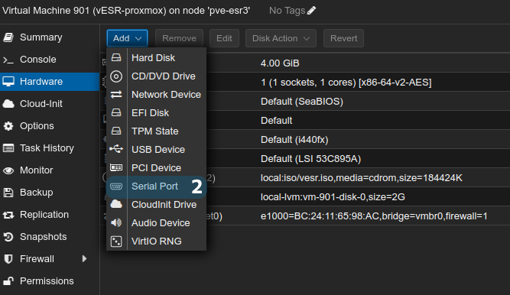Expand the Firewall submenu arrow
510x295 pixels.
[x=85, y=258]
